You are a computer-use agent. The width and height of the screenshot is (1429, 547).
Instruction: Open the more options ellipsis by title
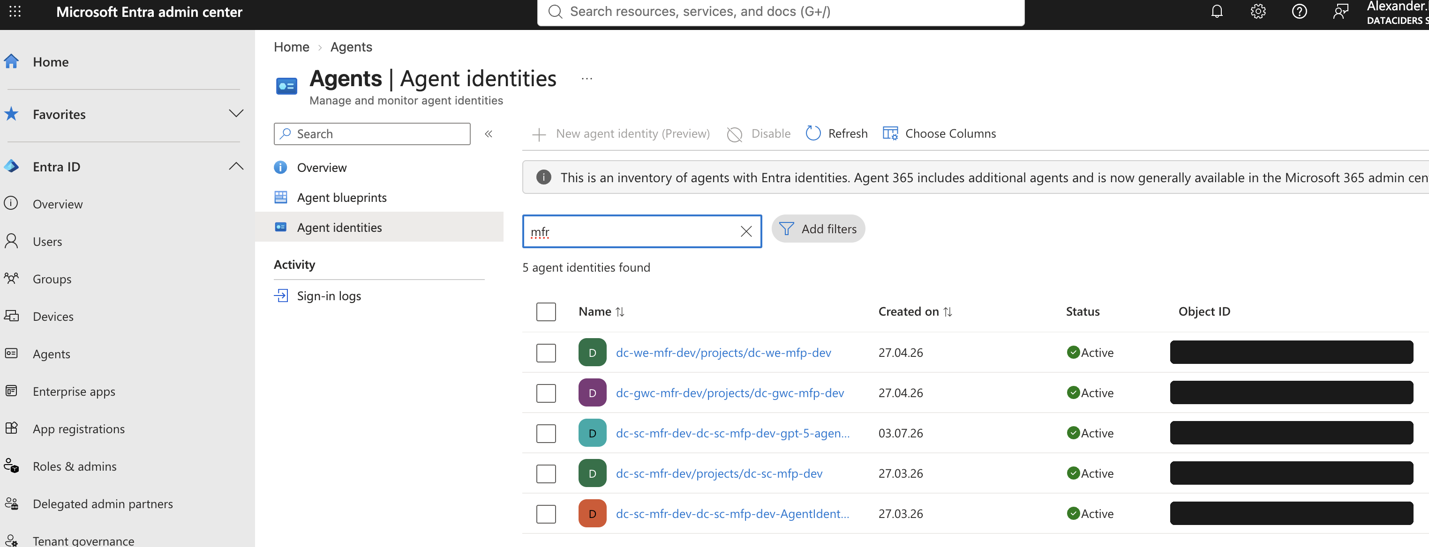(587, 79)
